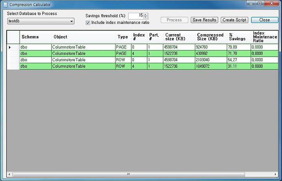Screen dimensions: 282x181
Task: Click the savings threshold value field
Action: [x=136, y=16]
